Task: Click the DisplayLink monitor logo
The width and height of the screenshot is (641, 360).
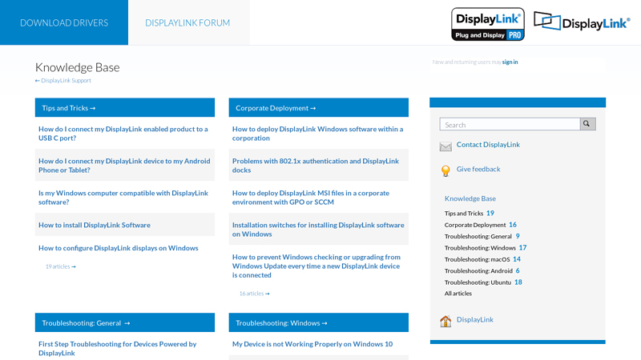Action: coord(582,22)
